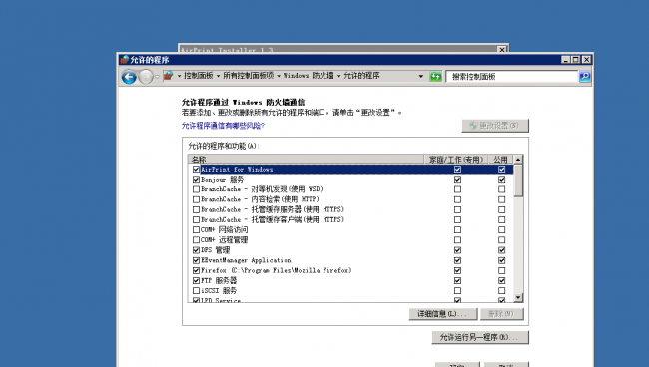Click 公用 column header
649x367 pixels.
[x=500, y=160]
